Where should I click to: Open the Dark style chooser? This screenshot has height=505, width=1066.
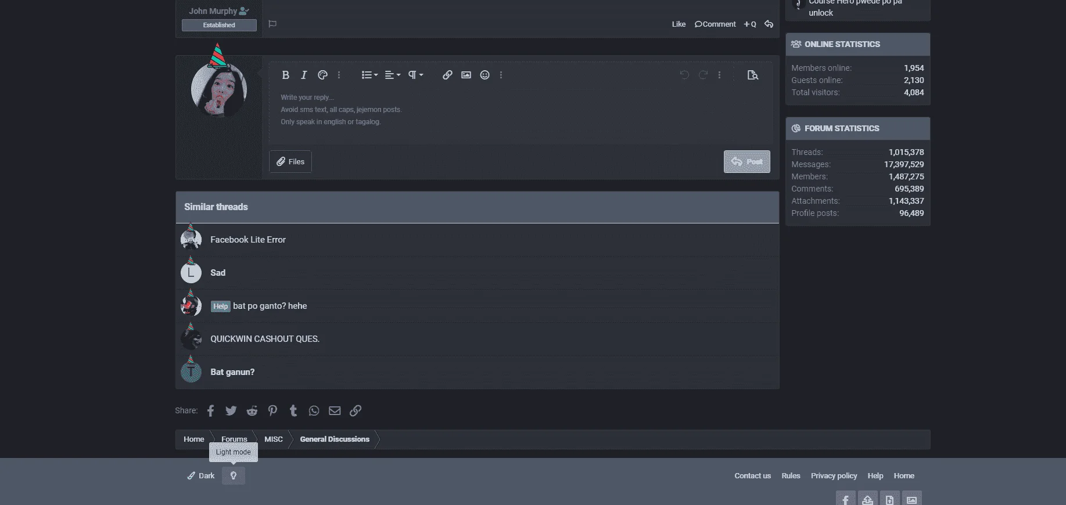pyautogui.click(x=201, y=475)
